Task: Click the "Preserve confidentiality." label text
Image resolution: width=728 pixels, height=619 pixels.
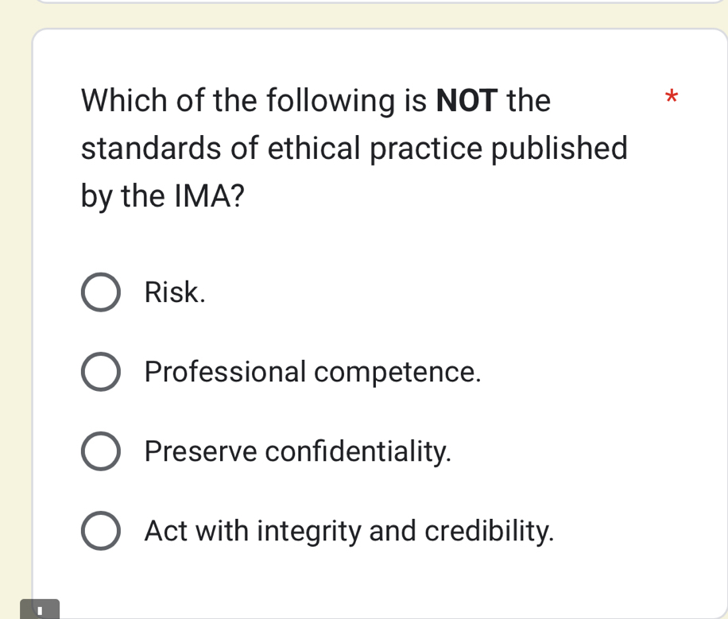Action: click(x=296, y=451)
